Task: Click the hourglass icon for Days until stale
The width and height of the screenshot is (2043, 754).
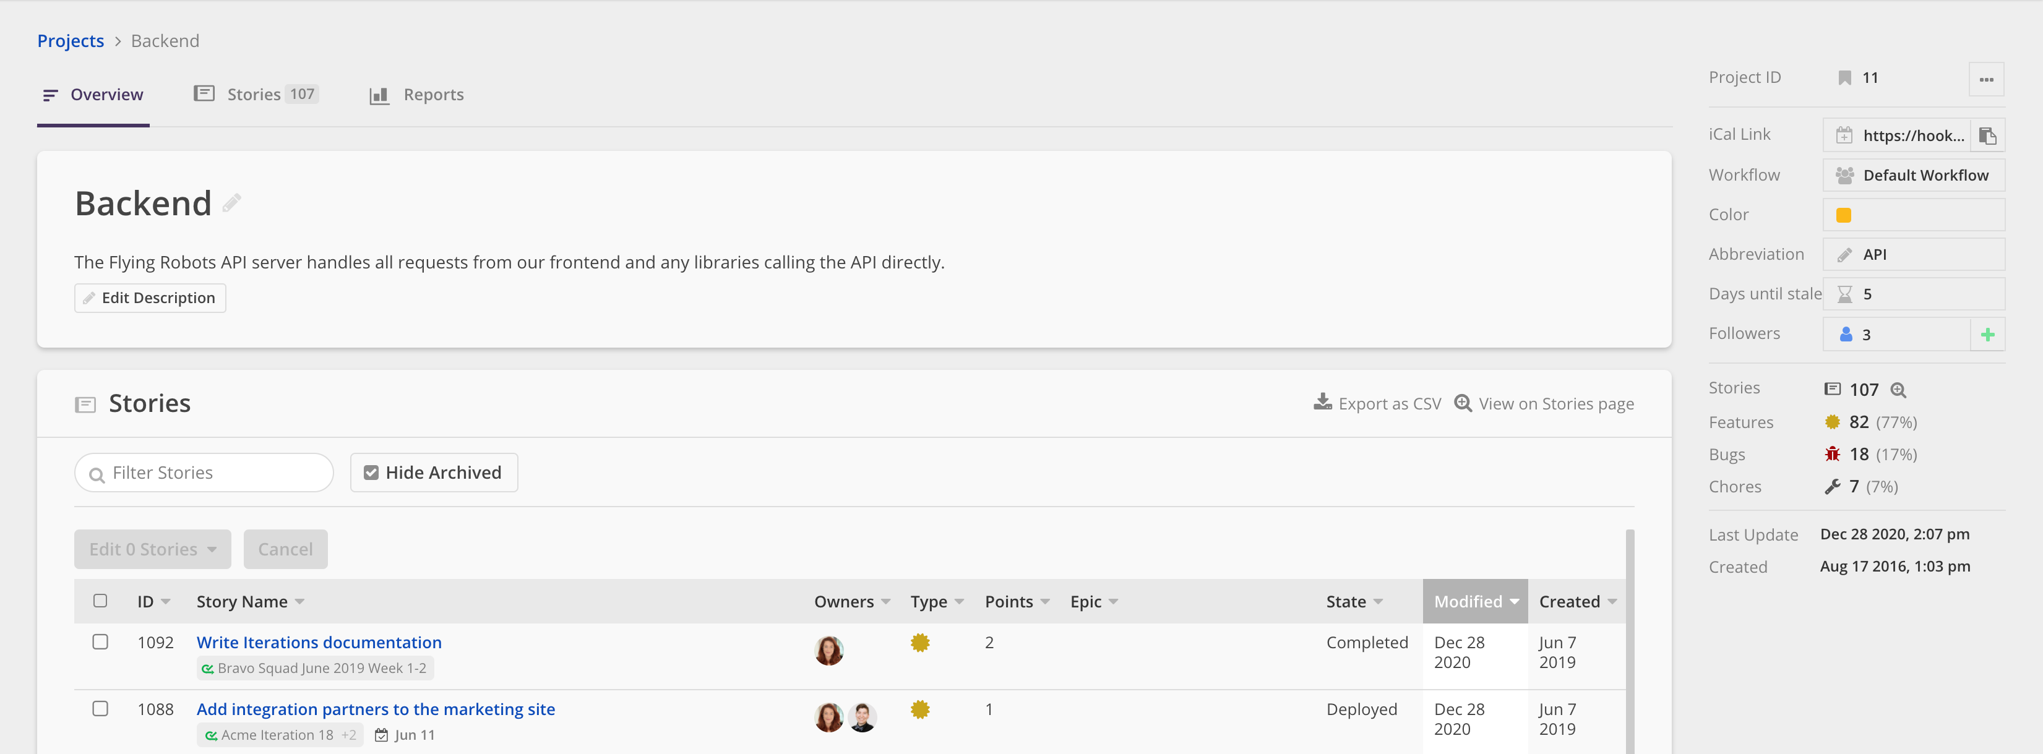Action: click(1845, 294)
